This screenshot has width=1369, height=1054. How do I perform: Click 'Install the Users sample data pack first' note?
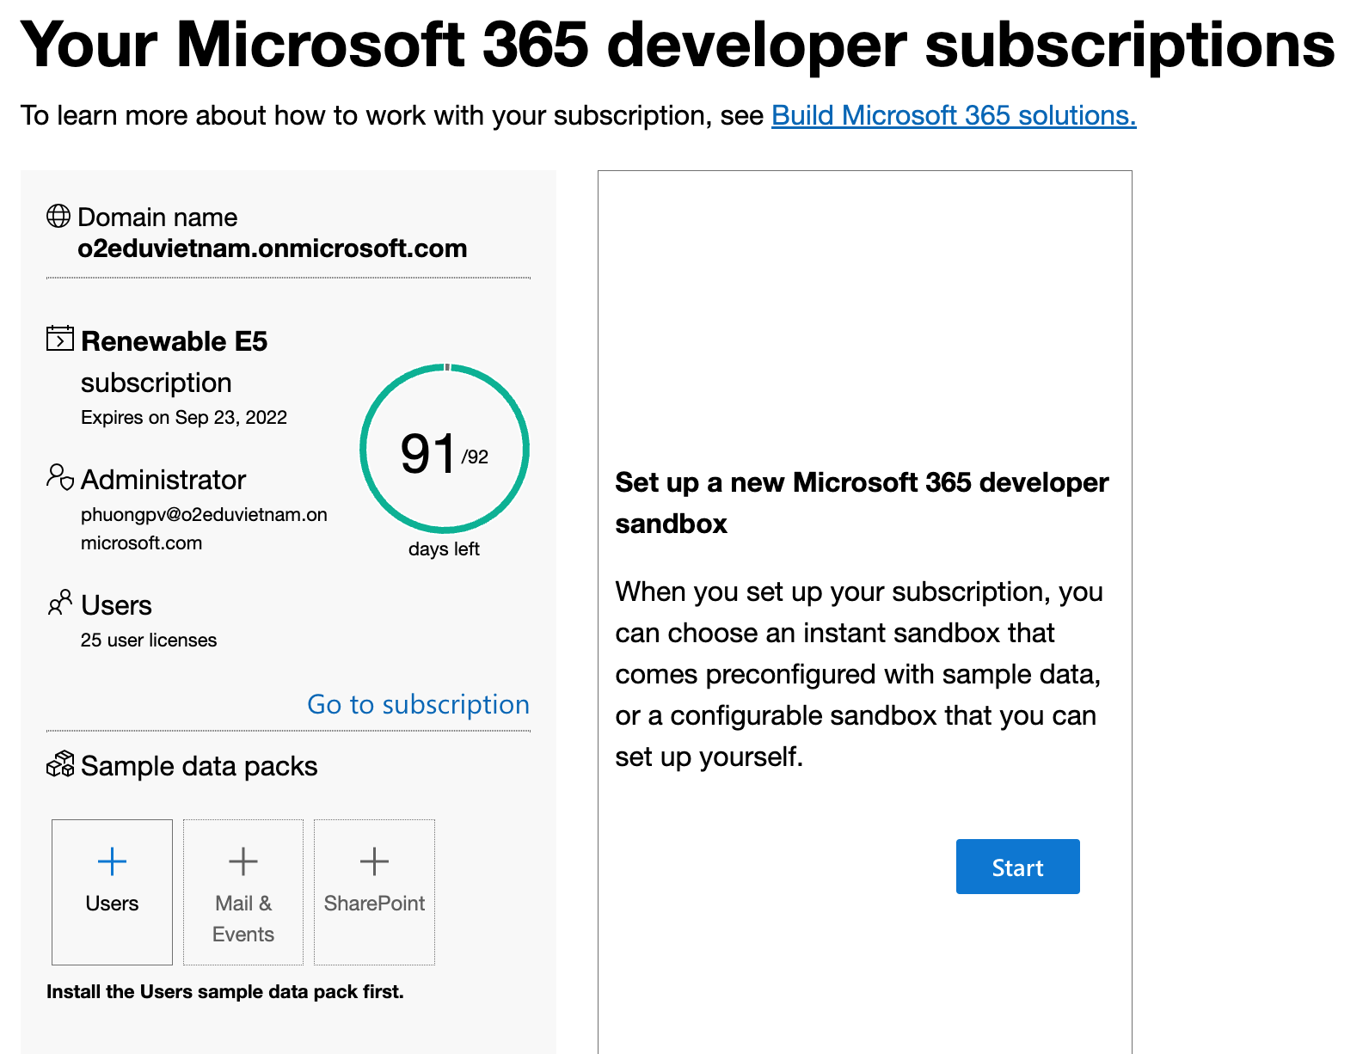[225, 992]
